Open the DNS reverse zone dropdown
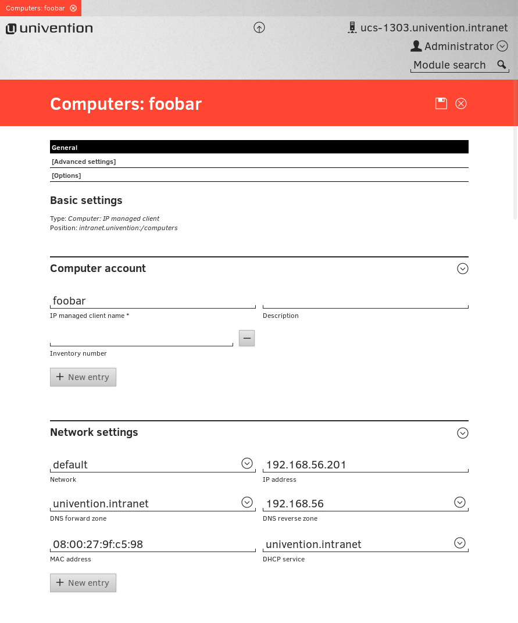Image resolution: width=518 pixels, height=623 pixels. point(460,502)
